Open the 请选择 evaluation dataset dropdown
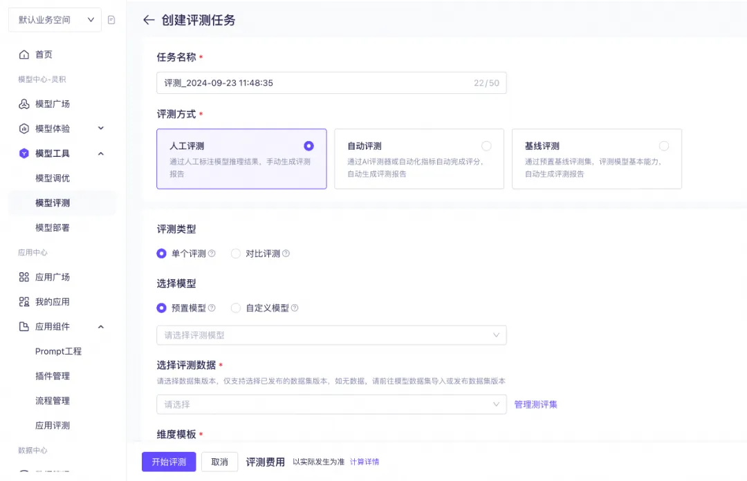The width and height of the screenshot is (747, 481). (331, 404)
